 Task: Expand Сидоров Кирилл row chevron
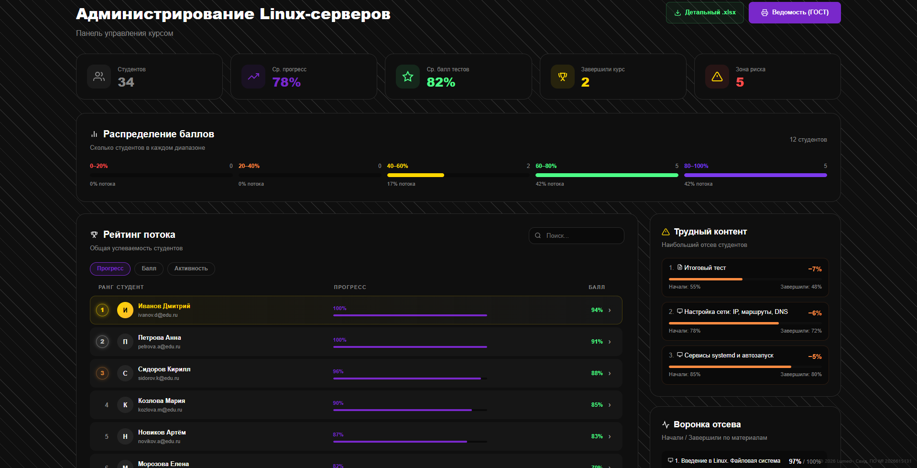pos(610,373)
